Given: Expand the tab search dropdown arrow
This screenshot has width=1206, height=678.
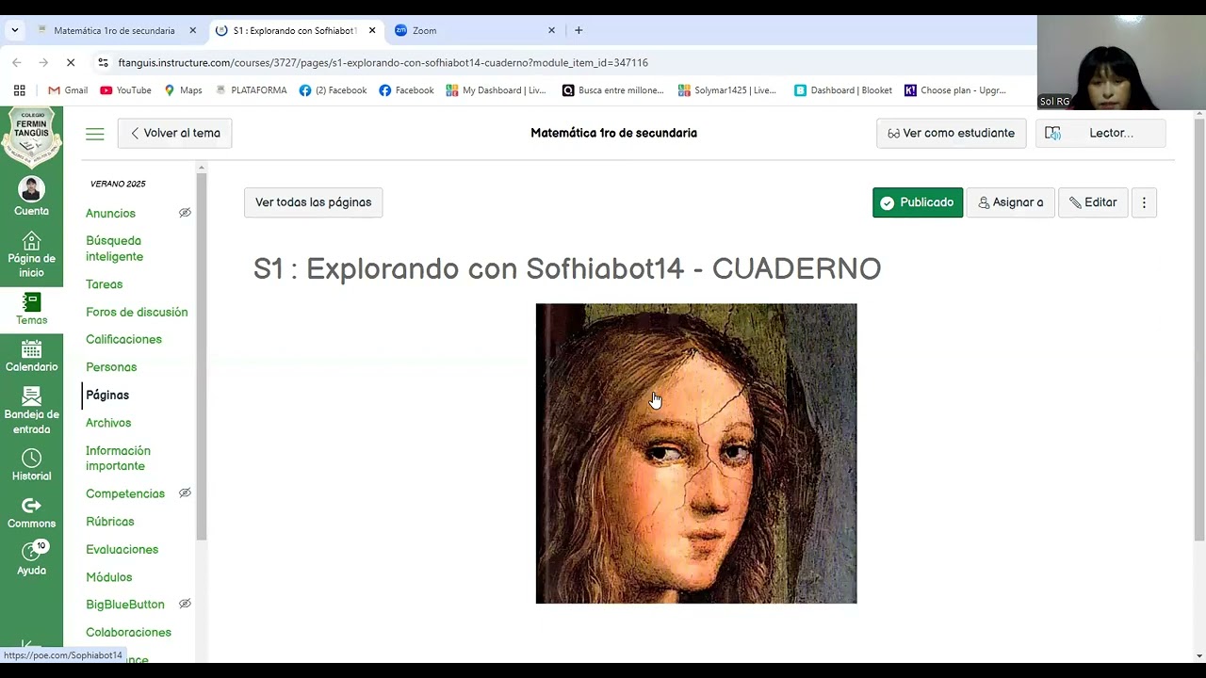Looking at the screenshot, I should (14, 30).
